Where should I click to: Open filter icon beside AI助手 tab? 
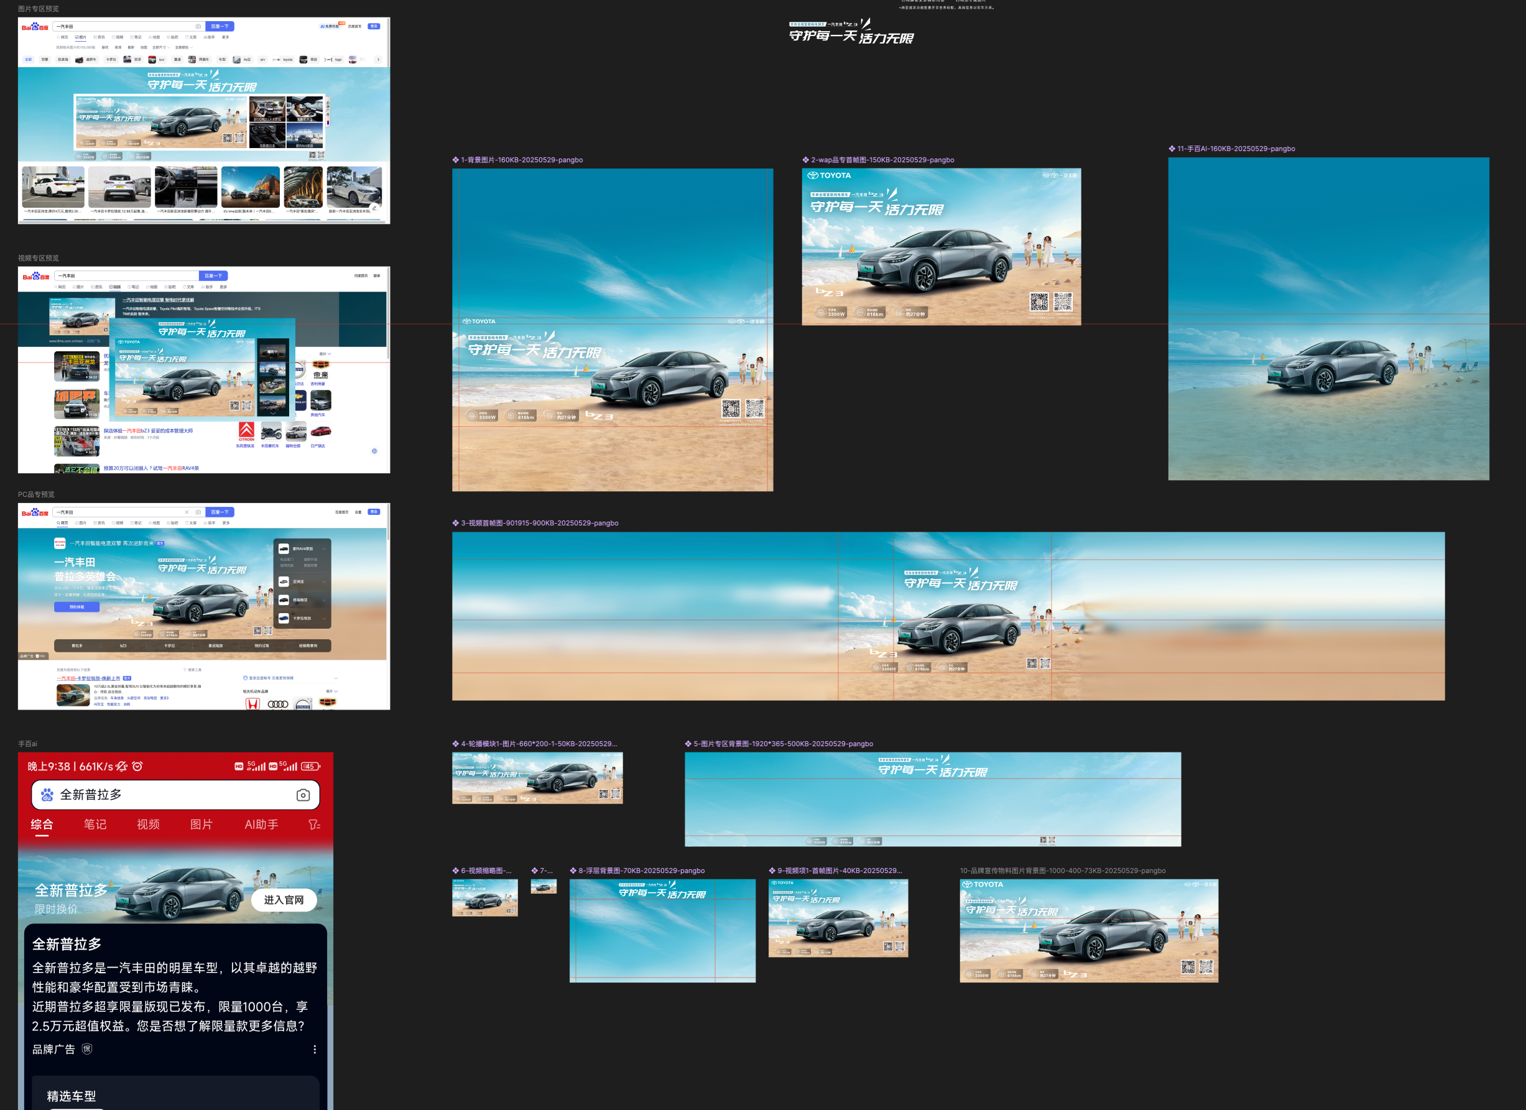point(314,824)
